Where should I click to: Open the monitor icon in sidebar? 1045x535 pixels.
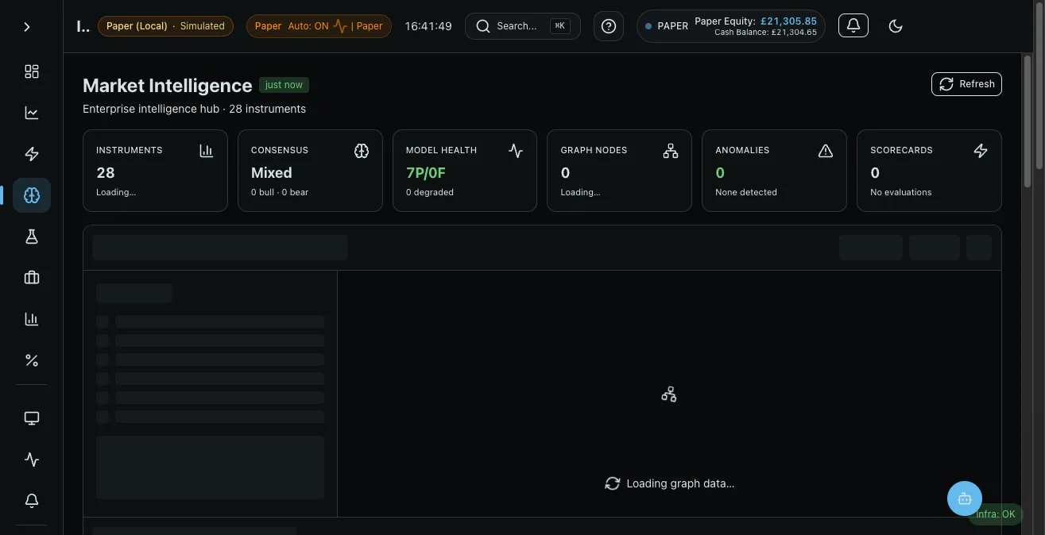32,418
